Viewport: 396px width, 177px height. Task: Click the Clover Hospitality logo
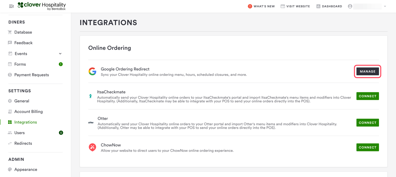tap(42, 6)
